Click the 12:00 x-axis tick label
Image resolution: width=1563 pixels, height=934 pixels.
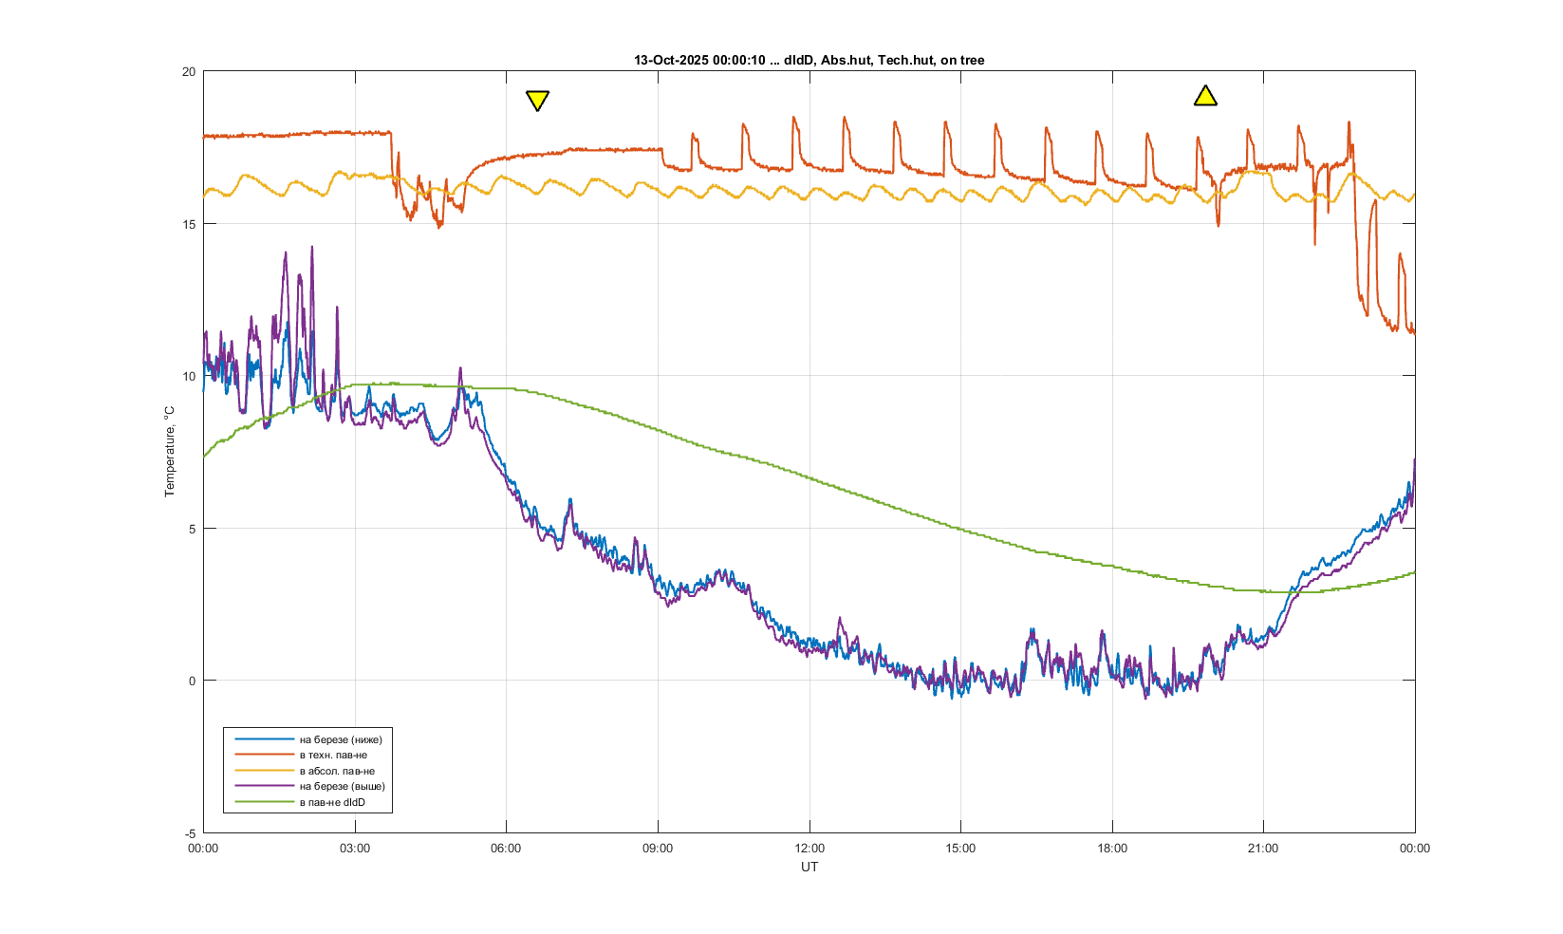[809, 849]
